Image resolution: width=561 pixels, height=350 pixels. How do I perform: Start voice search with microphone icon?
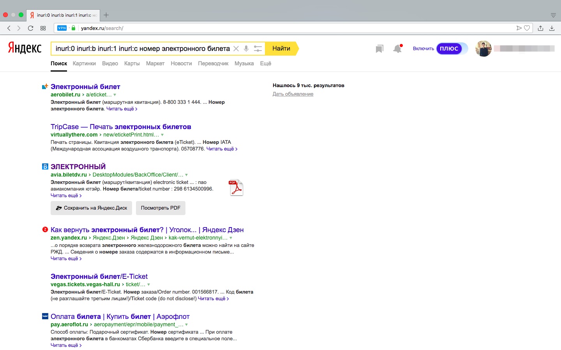[246, 49]
